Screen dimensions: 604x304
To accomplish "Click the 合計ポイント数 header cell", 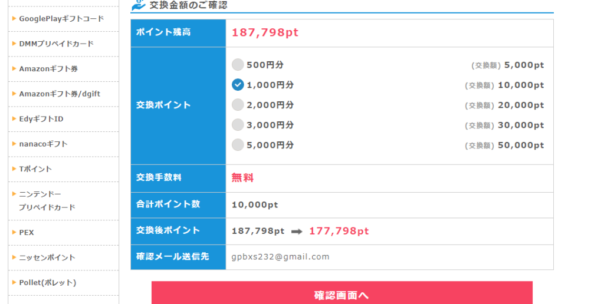I will [x=178, y=204].
